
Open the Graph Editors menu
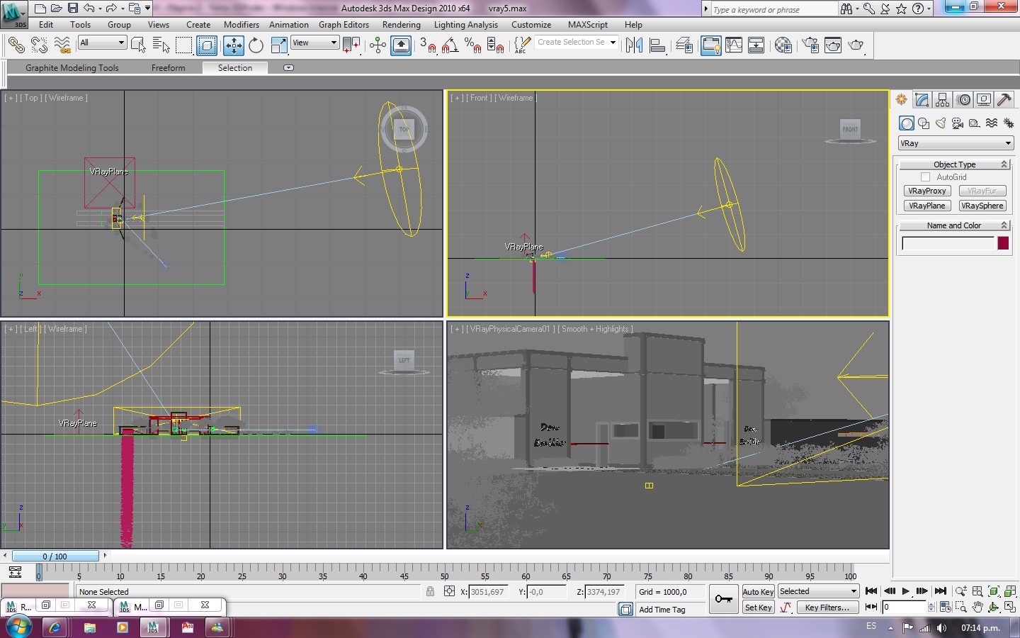click(344, 25)
